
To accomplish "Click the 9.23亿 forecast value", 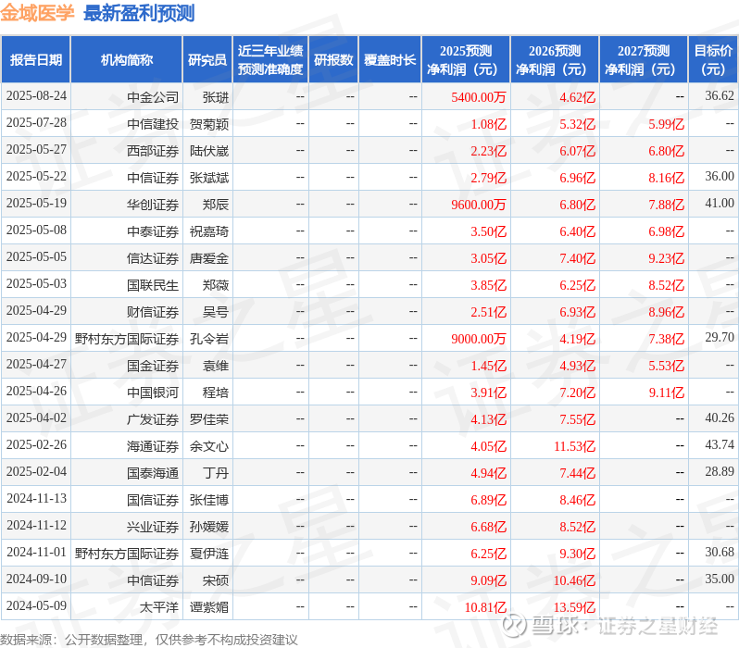I will tap(666, 258).
